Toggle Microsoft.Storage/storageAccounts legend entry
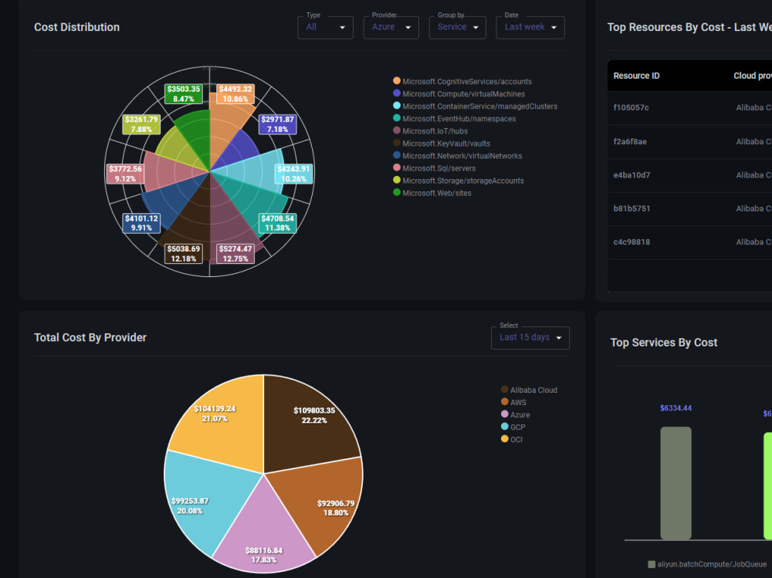The width and height of the screenshot is (772, 578). 459,181
